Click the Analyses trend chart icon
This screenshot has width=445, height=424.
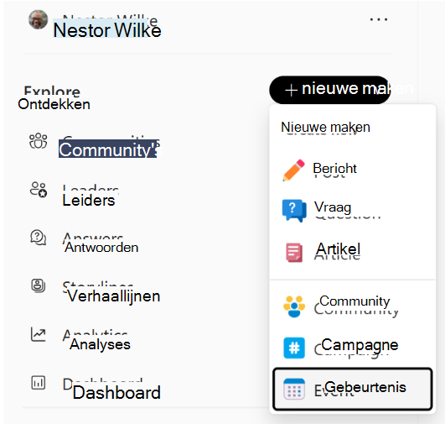click(x=38, y=334)
